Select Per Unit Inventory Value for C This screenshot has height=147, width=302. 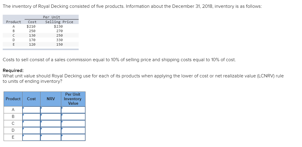tap(73, 124)
